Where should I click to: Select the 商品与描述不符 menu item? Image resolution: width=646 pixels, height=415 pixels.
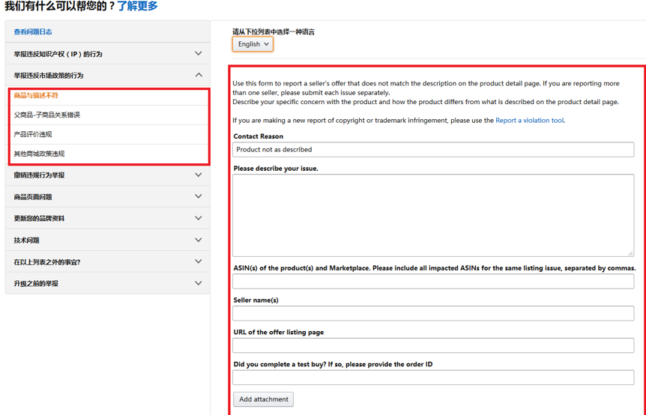[x=36, y=96]
